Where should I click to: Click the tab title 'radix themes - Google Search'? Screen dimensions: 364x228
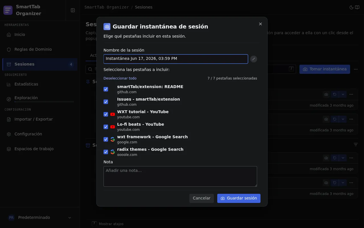[x=150, y=149]
